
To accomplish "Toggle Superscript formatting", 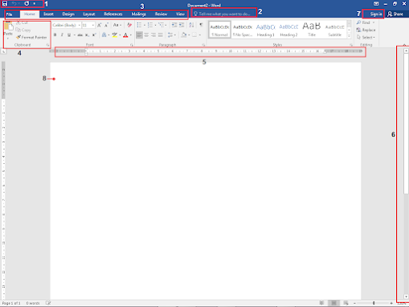I will [94, 35].
